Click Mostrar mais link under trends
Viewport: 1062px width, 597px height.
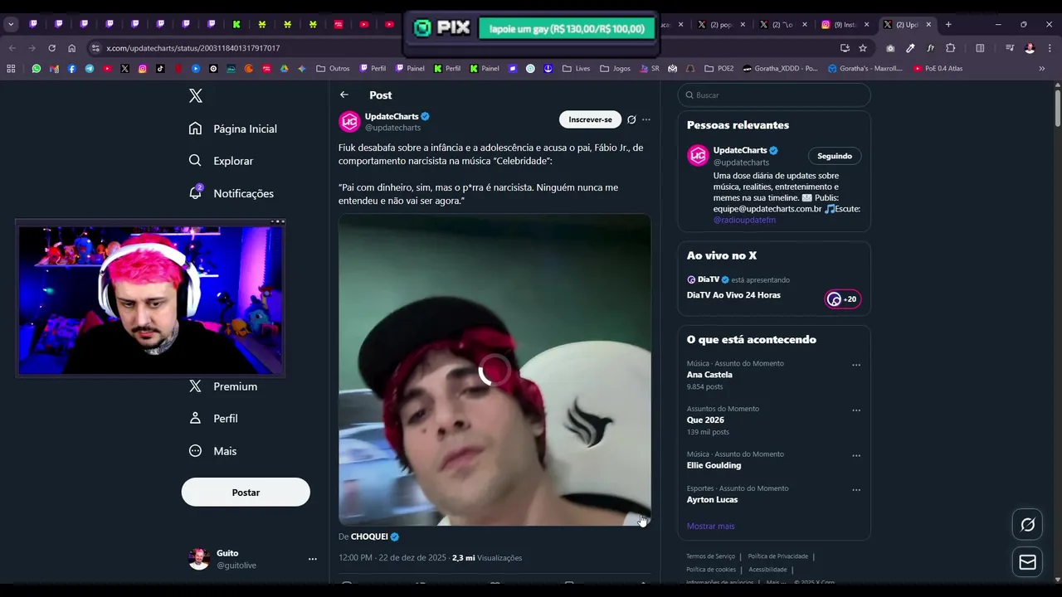click(x=710, y=526)
